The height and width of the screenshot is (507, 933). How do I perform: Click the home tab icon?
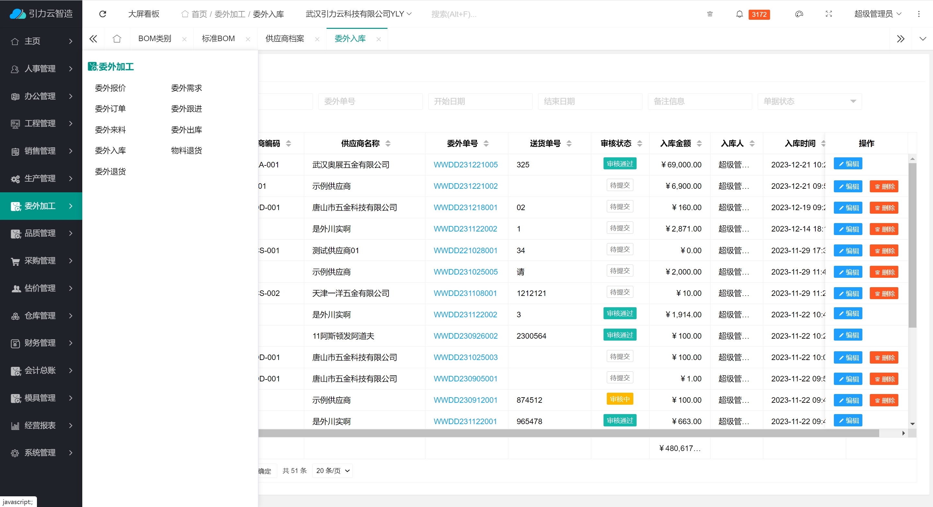point(117,39)
